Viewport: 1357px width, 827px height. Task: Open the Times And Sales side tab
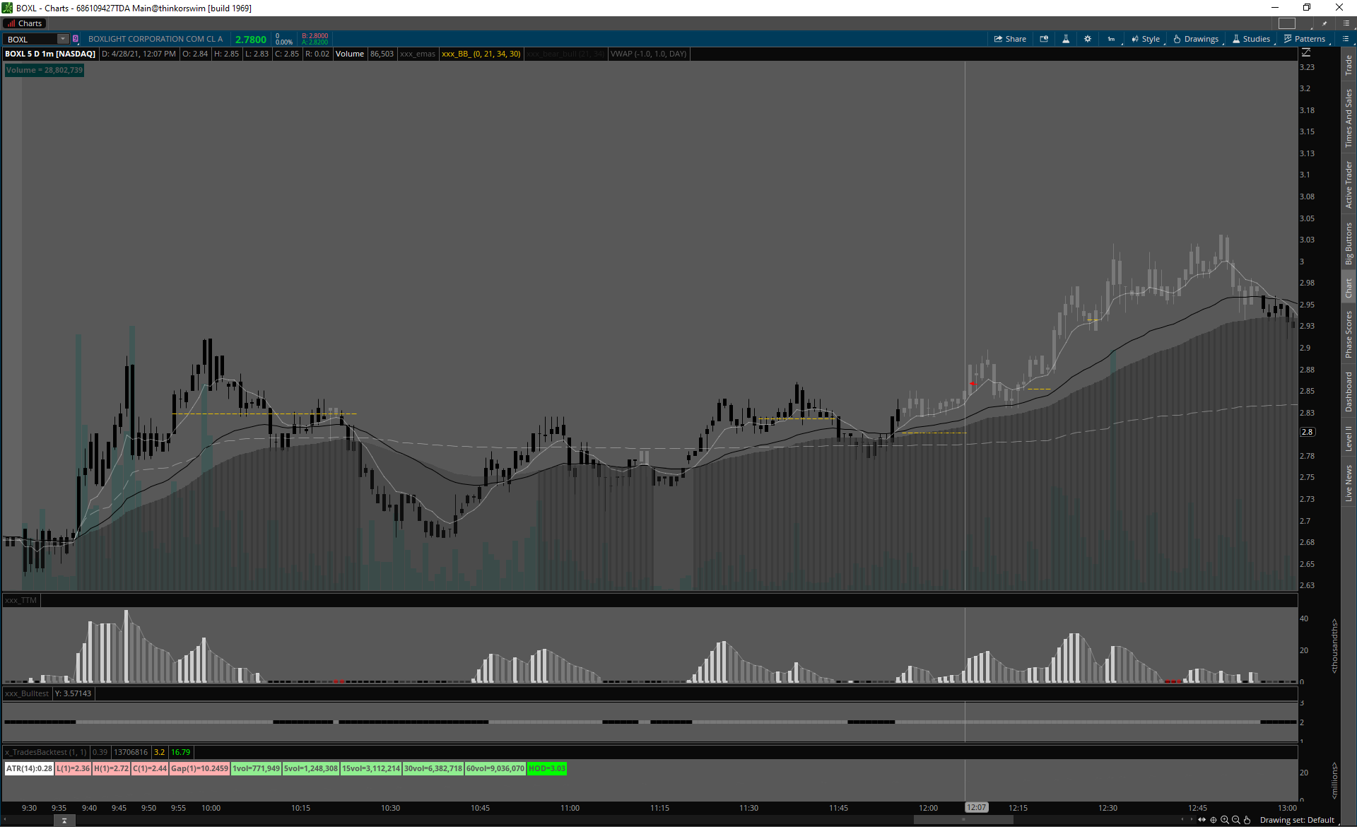click(1349, 118)
